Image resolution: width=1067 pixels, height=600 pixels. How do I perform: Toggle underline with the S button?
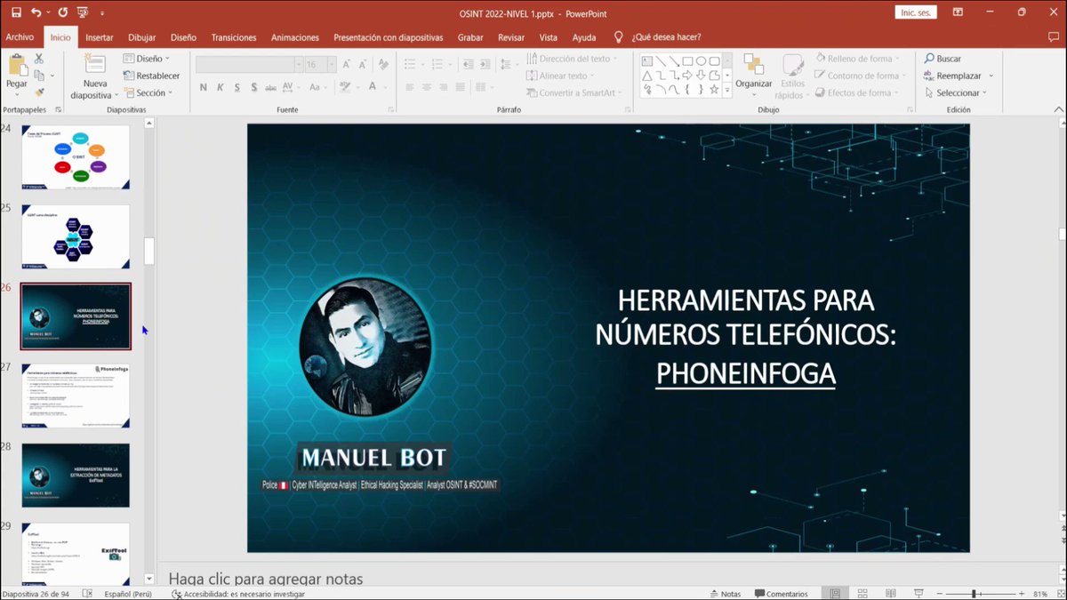237,87
